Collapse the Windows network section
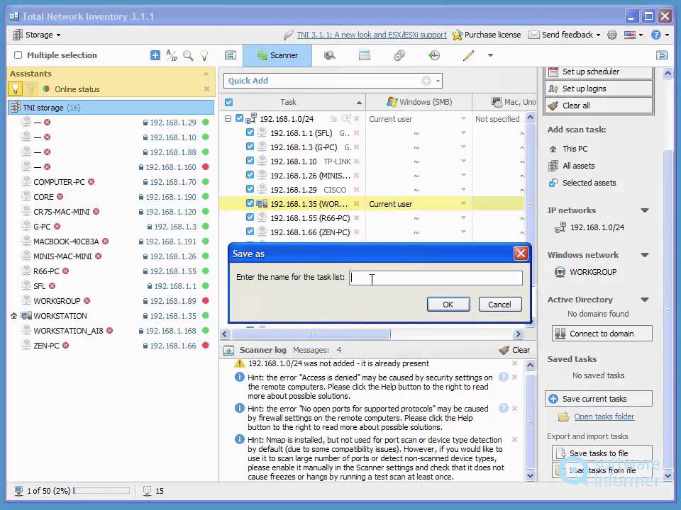Viewport: 681px width, 510px height. [x=645, y=255]
